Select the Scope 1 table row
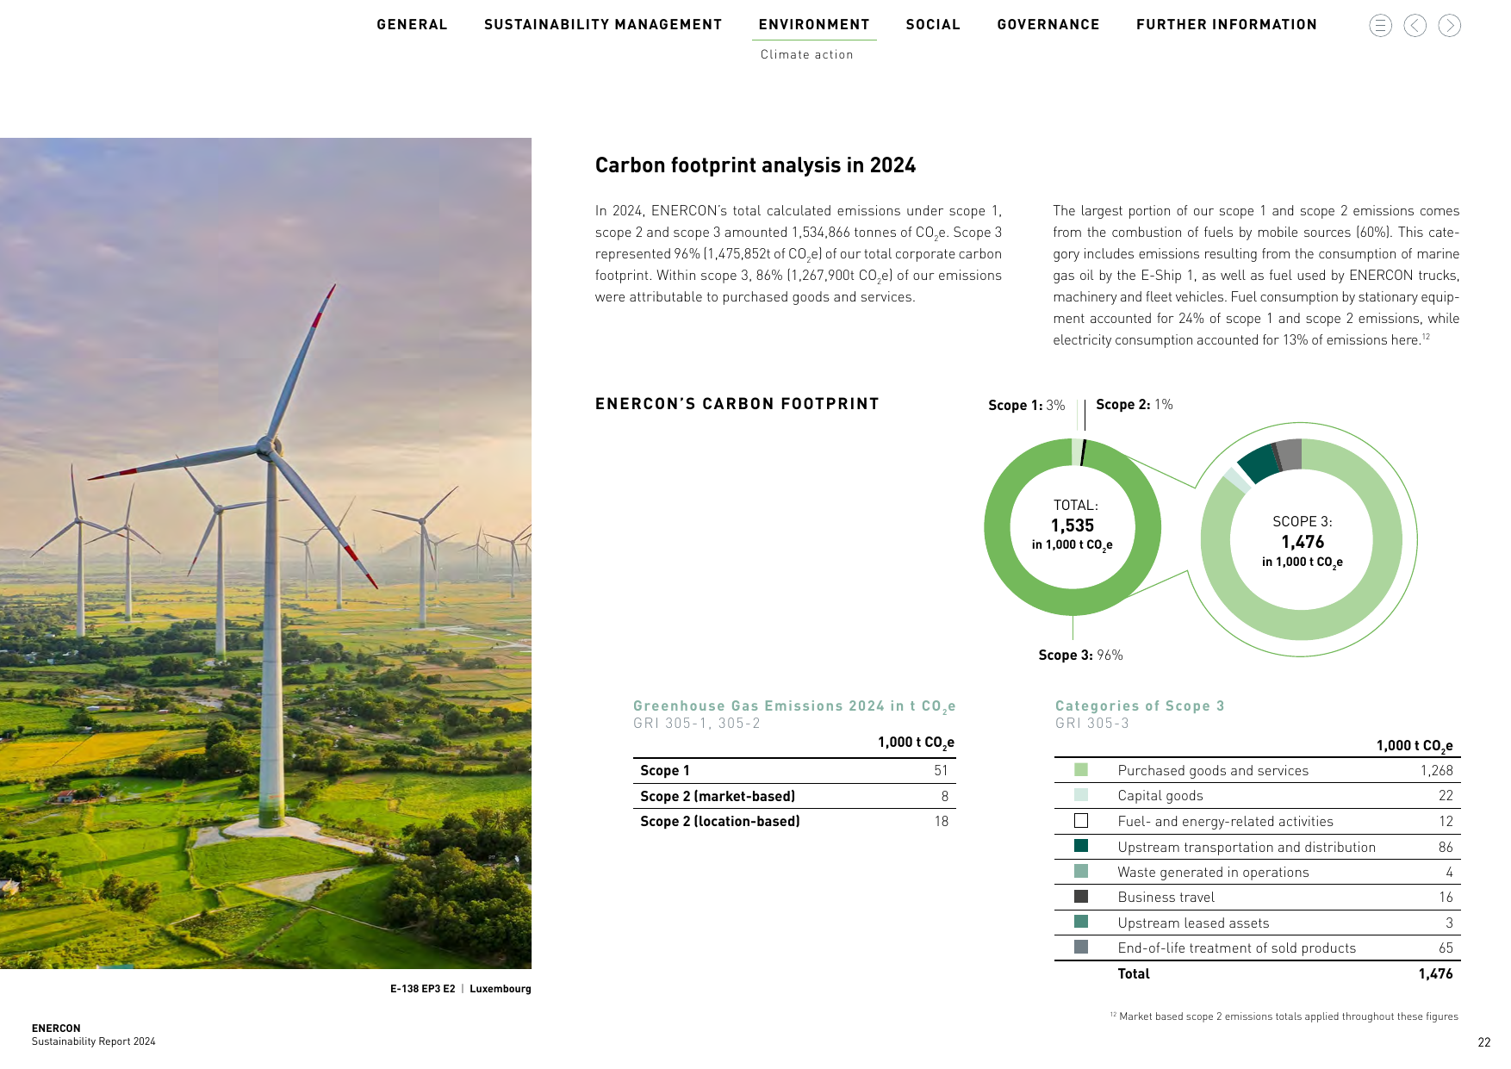 coord(794,771)
